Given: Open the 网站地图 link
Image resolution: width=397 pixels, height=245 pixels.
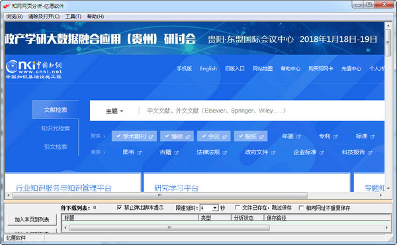Looking at the screenshot, I should pyautogui.click(x=263, y=68).
